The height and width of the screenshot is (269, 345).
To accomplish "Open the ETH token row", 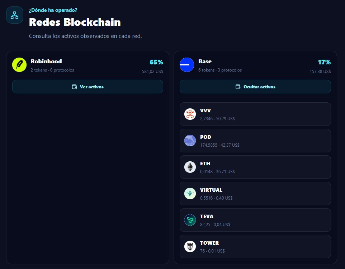I will 255,167.
